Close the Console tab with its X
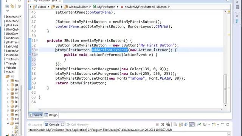The height and width of the screenshot is (136, 242). tap(62, 124)
